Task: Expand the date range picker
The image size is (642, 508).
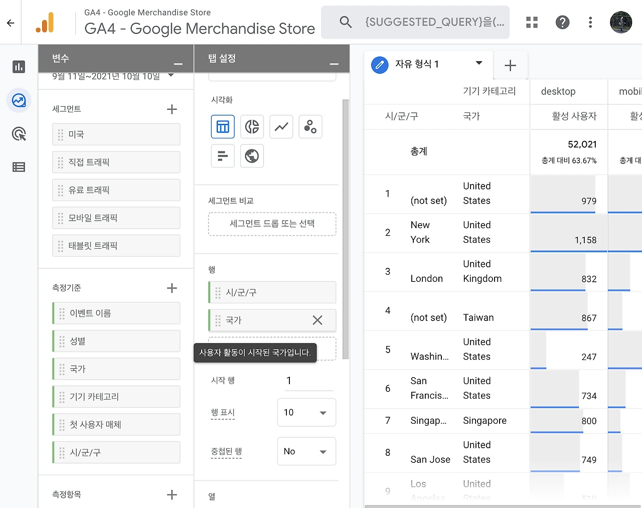Action: [x=171, y=76]
